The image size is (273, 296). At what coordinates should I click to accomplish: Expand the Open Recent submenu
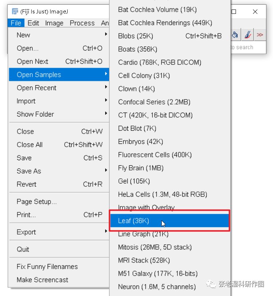point(59,88)
